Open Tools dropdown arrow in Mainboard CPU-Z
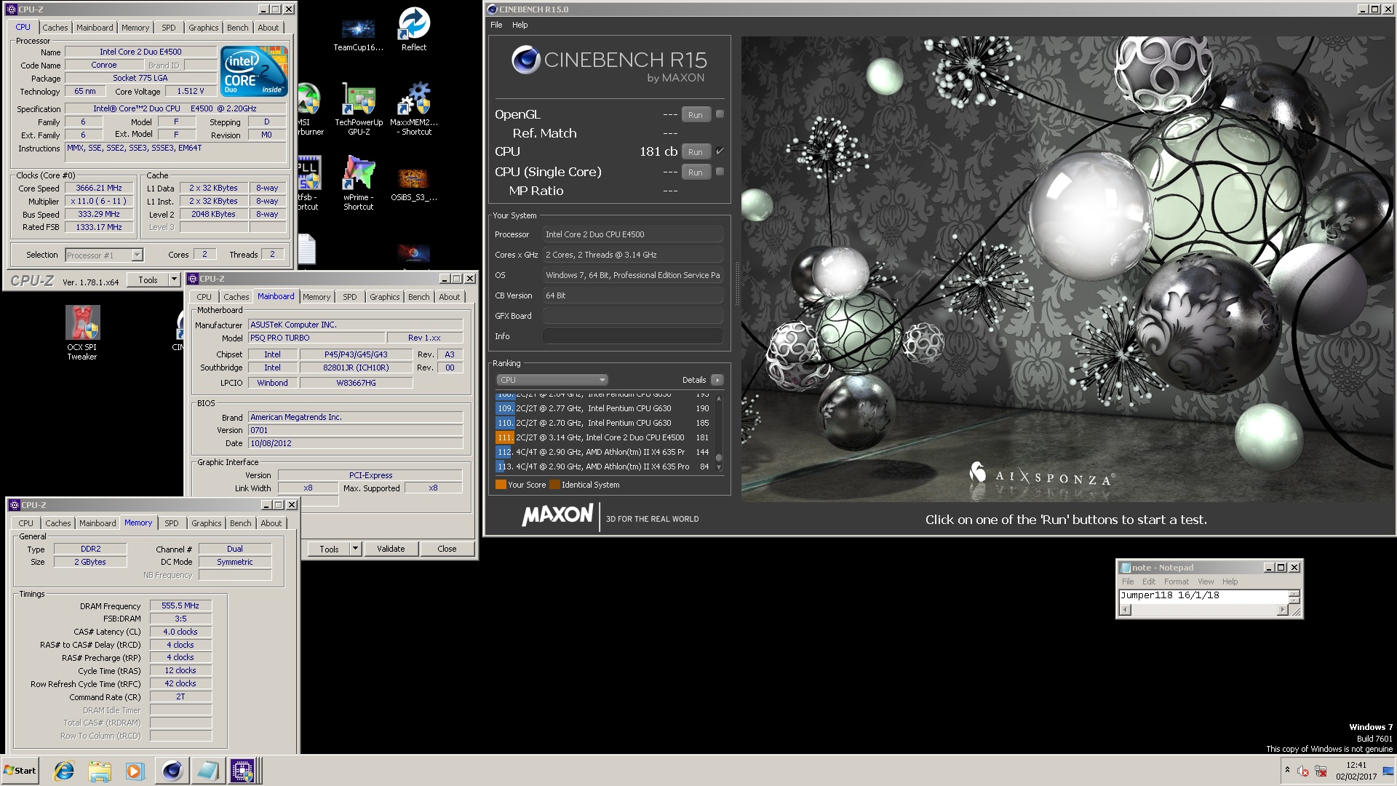Image resolution: width=1397 pixels, height=786 pixels. [355, 549]
